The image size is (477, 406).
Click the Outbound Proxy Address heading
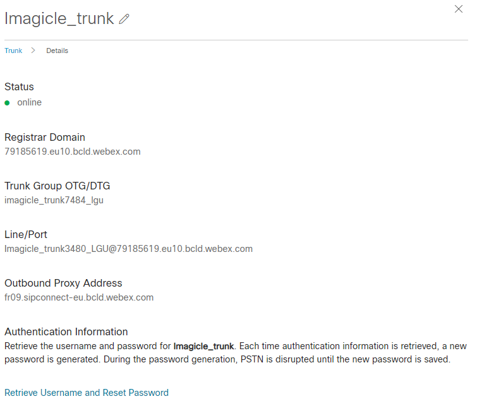[63, 283]
